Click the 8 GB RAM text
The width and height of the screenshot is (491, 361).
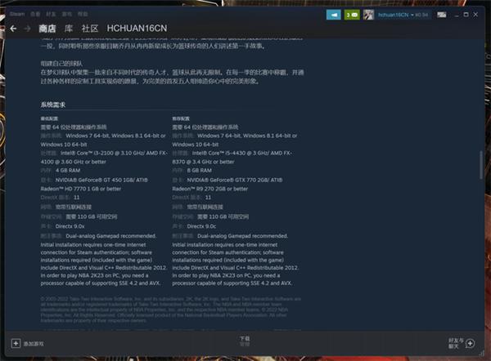coord(199,171)
